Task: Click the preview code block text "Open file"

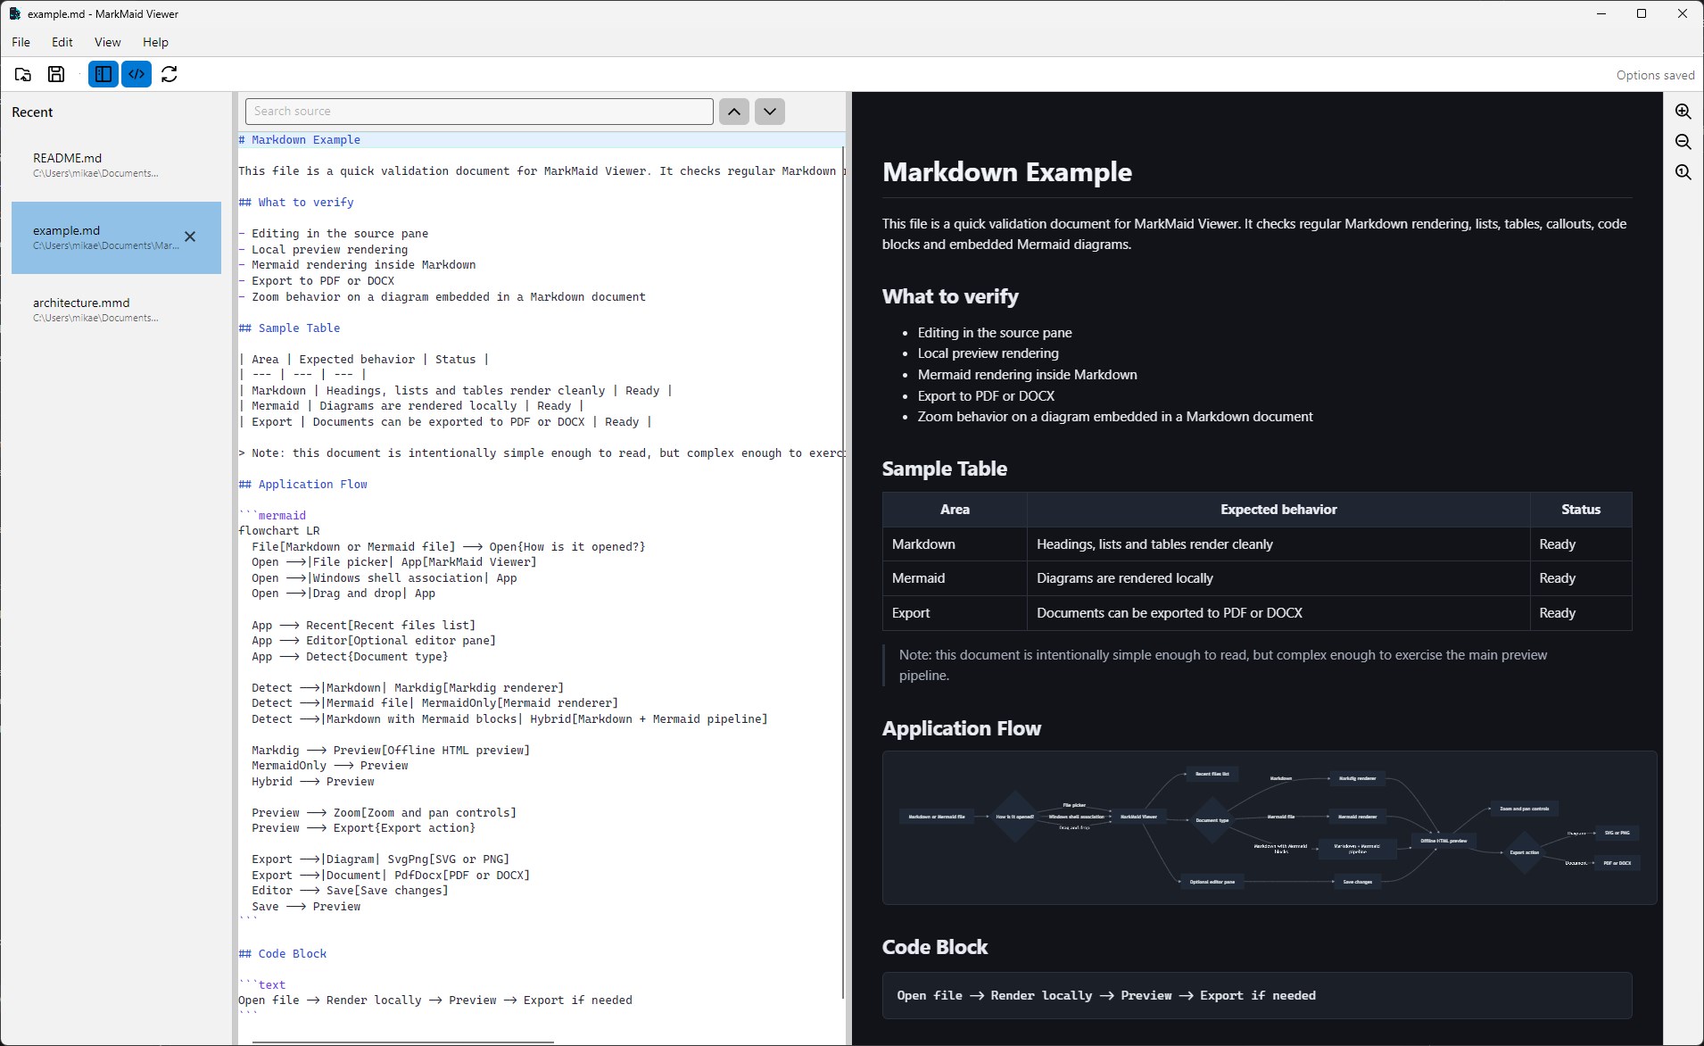Action: [x=930, y=996]
